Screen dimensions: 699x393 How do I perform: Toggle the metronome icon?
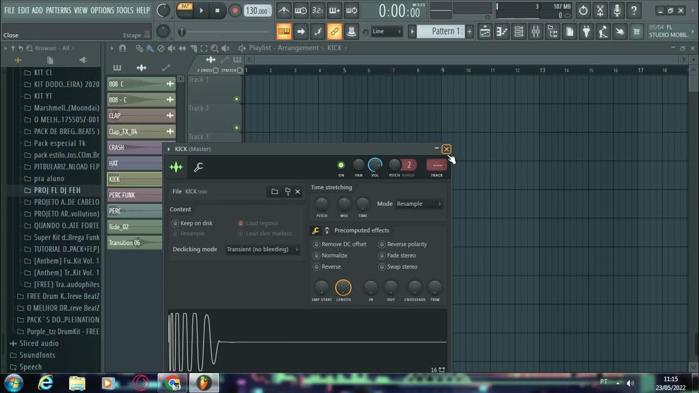click(x=283, y=10)
